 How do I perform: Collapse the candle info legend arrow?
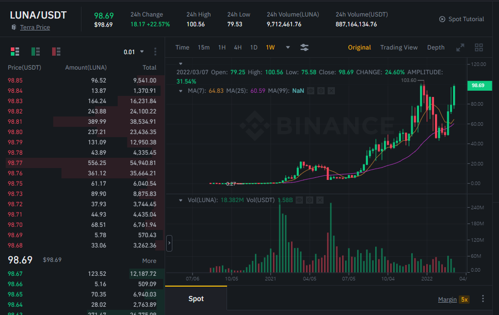[181, 63]
